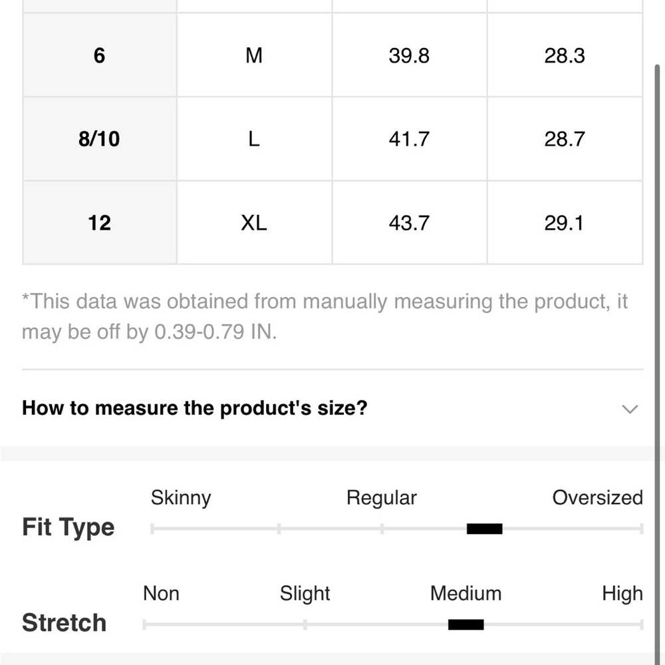Click the M size letter cell
Image resolution: width=665 pixels, height=665 pixels.
[255, 55]
